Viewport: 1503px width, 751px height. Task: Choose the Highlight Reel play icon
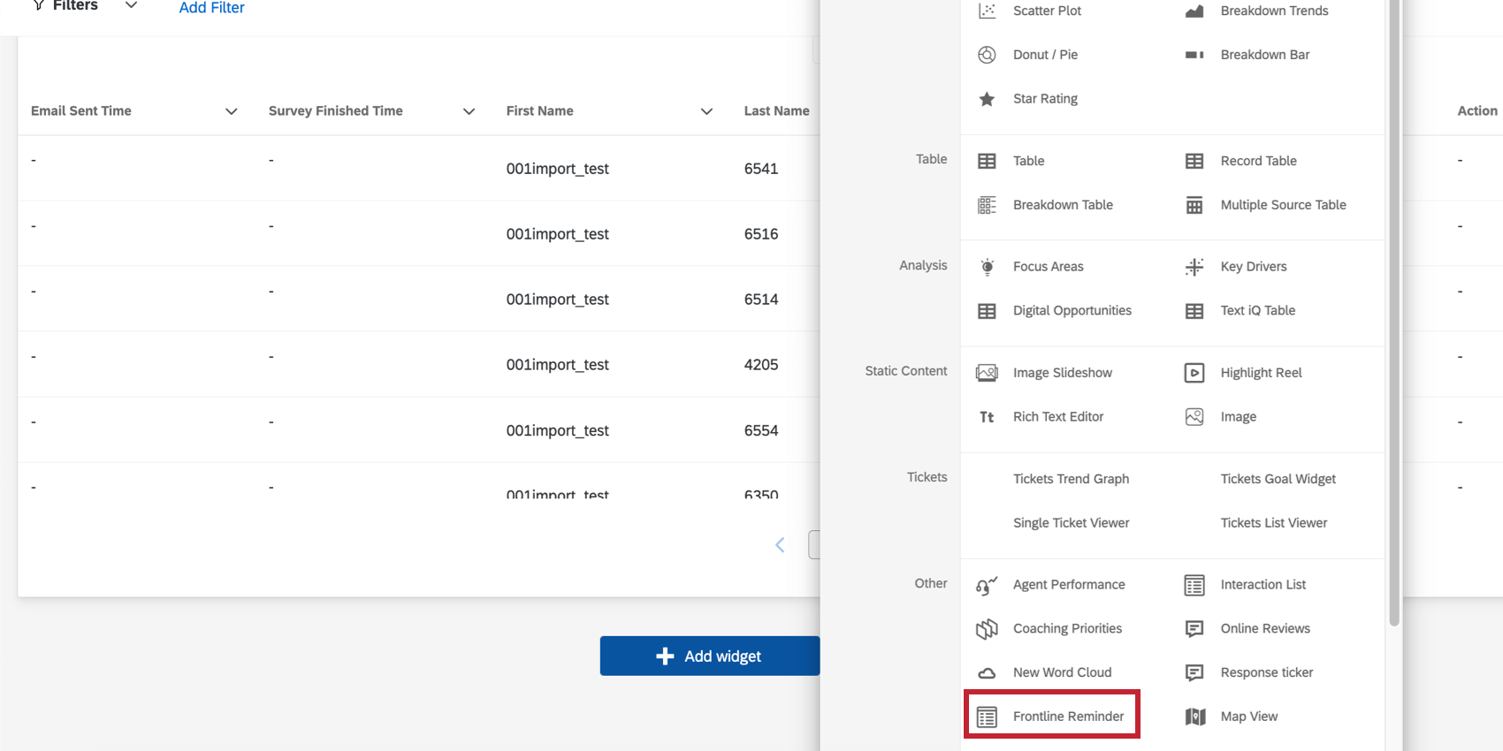(1194, 373)
